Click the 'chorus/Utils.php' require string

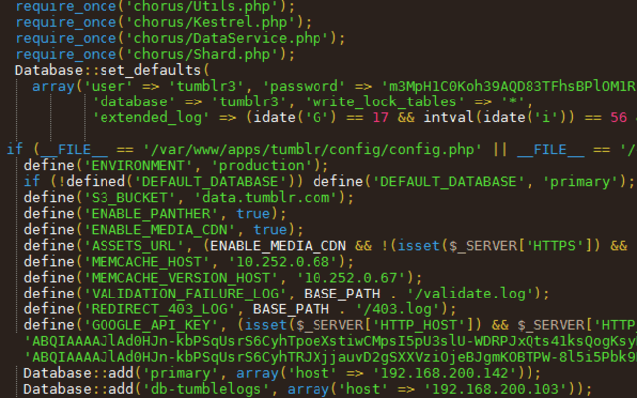(202, 6)
